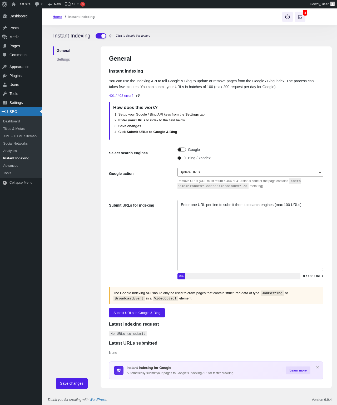Enable the Google search engine toggle
The height and width of the screenshot is (405, 337).
click(x=182, y=150)
